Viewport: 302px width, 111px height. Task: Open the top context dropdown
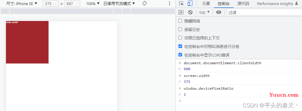(205, 12)
